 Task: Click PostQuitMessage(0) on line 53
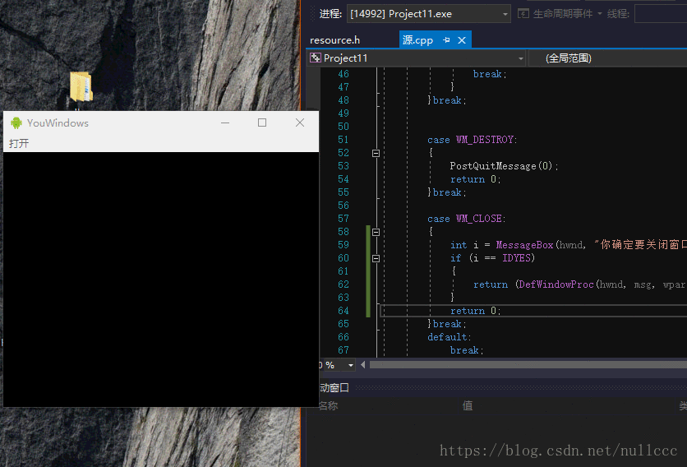[501, 166]
